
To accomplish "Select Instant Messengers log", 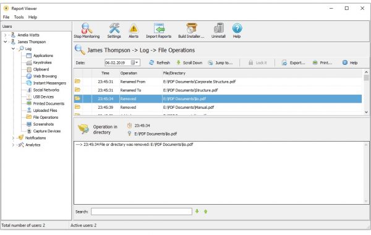I will point(49,83).
